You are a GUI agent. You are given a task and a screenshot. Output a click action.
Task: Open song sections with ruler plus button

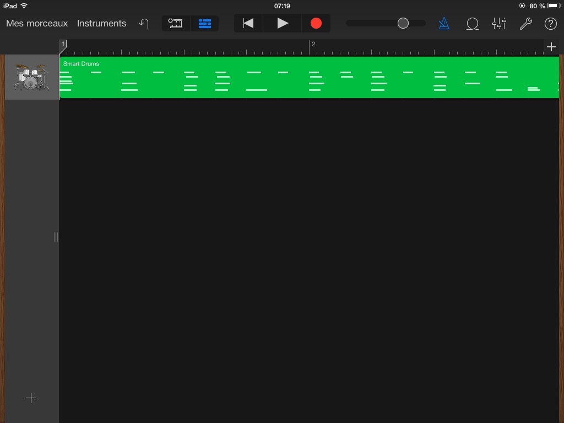coord(551,47)
